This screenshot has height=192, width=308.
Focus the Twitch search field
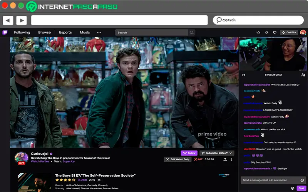point(152,33)
